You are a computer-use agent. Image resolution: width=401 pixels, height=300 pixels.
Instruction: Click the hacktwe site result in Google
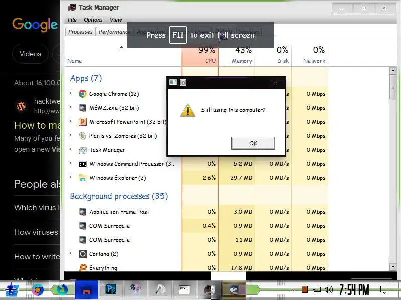(38, 106)
